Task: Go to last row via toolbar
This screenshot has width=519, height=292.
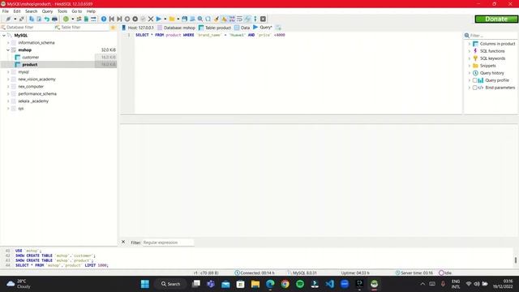Action: 119,19
